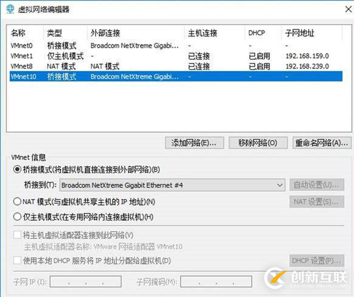The height and width of the screenshot is (297, 354).
Task: Click VMnet8's 已连接 host connection cell
Action: 199,66
